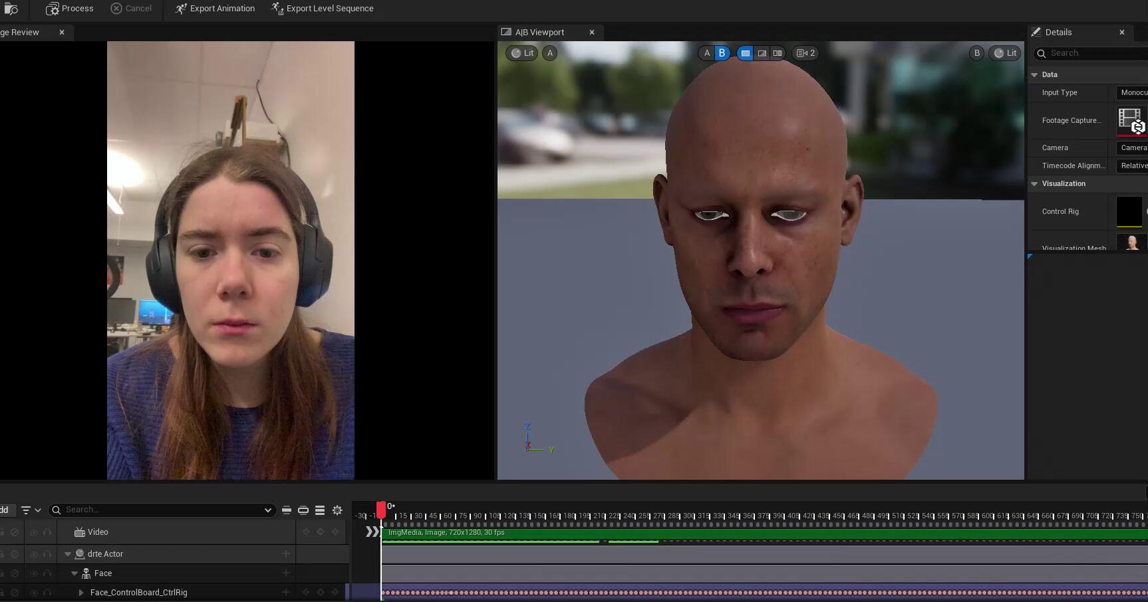
Task: Select the Details panel tab
Action: coord(1058,32)
